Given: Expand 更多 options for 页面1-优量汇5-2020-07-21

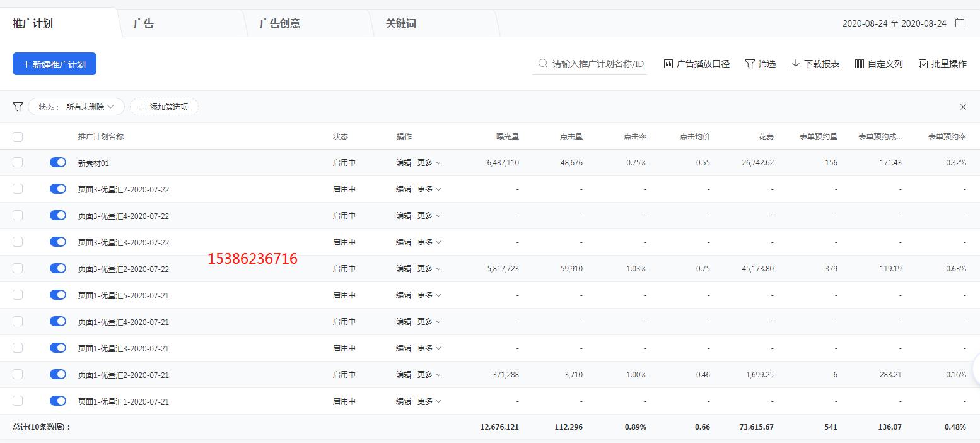Looking at the screenshot, I should (429, 295).
